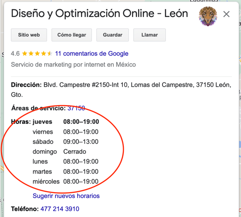This screenshot has width=241, height=217.
Task: Select the miércoles hours row
Action: tap(66, 182)
